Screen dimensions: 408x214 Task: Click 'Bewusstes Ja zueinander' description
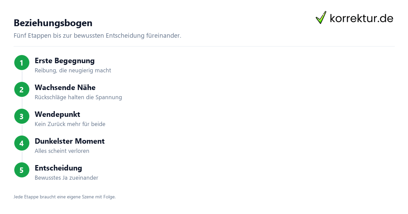point(66,178)
